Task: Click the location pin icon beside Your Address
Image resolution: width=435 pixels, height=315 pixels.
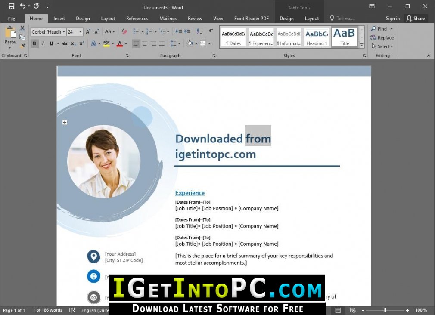Action: coord(93,257)
